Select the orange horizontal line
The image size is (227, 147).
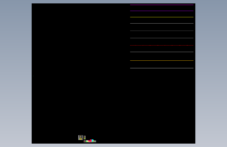pos(162,60)
